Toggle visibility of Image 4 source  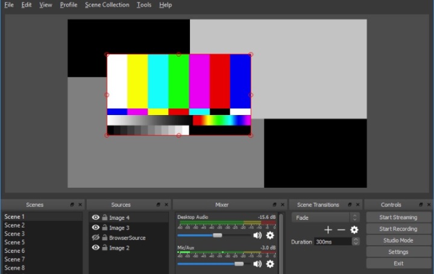[95, 217]
